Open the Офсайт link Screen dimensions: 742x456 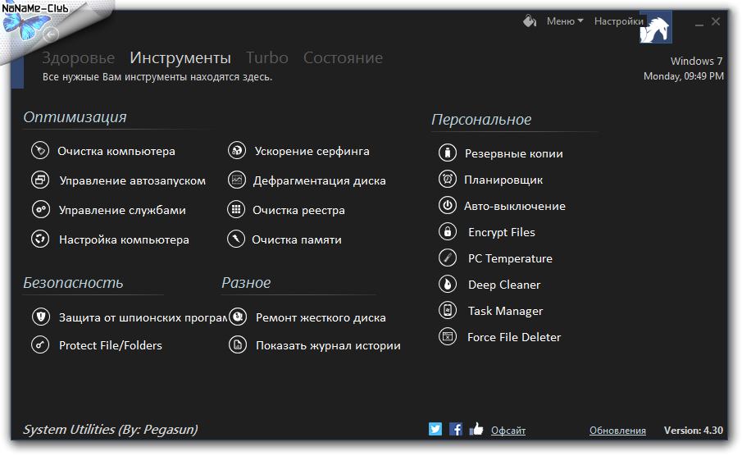(x=508, y=431)
